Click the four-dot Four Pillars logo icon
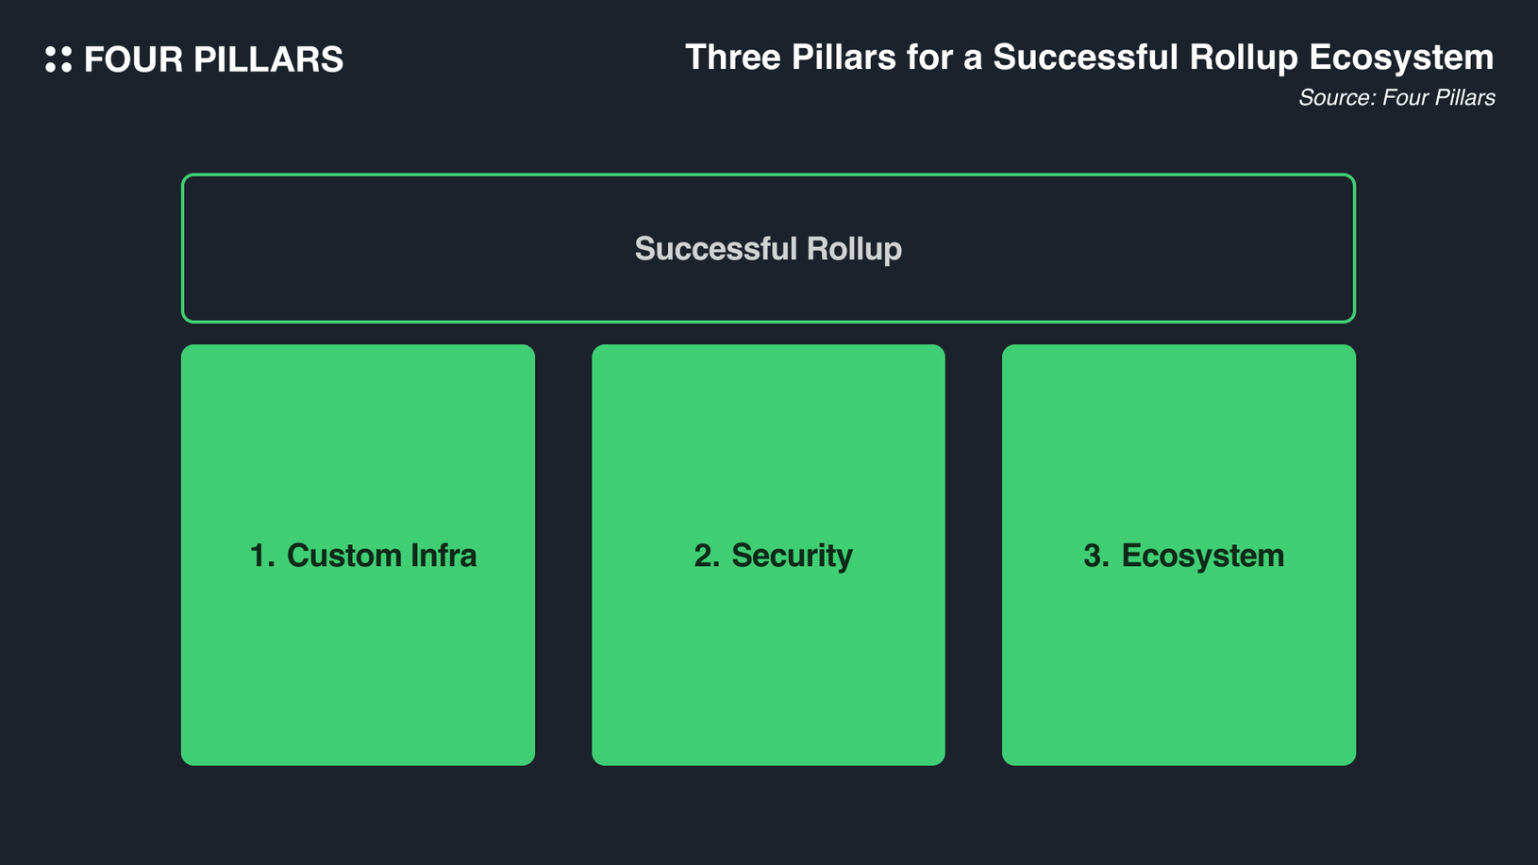Image resolution: width=1538 pixels, height=865 pixels. [x=59, y=59]
